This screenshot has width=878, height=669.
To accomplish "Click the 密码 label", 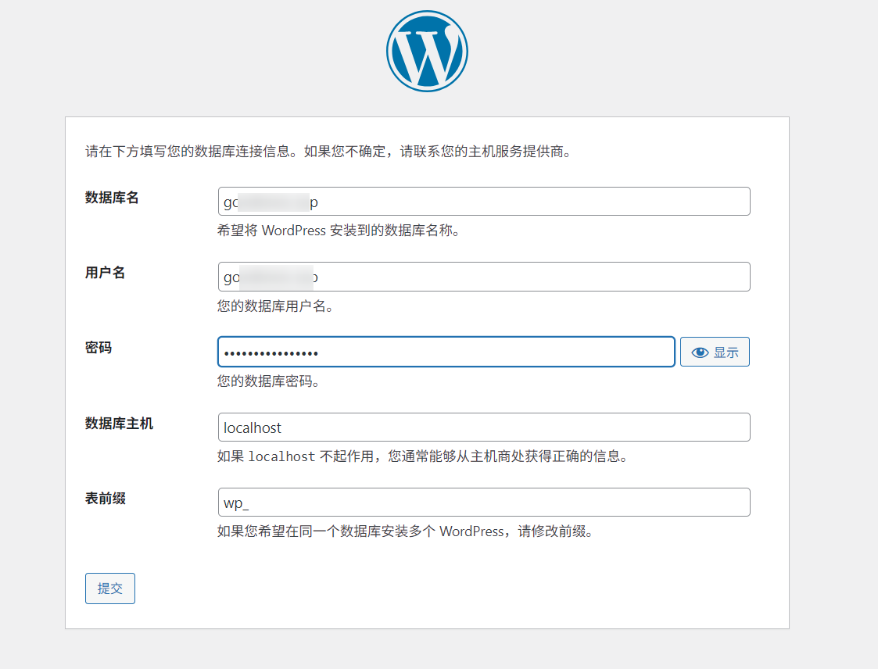I will [98, 348].
